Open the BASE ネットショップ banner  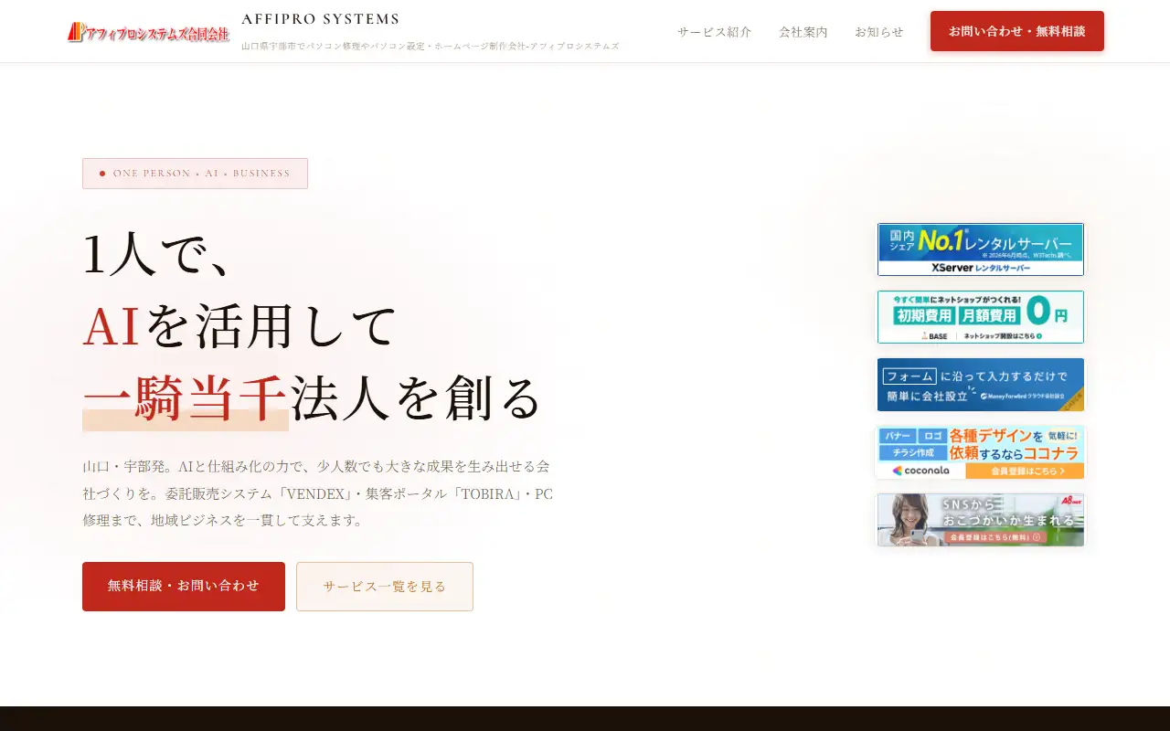981,317
